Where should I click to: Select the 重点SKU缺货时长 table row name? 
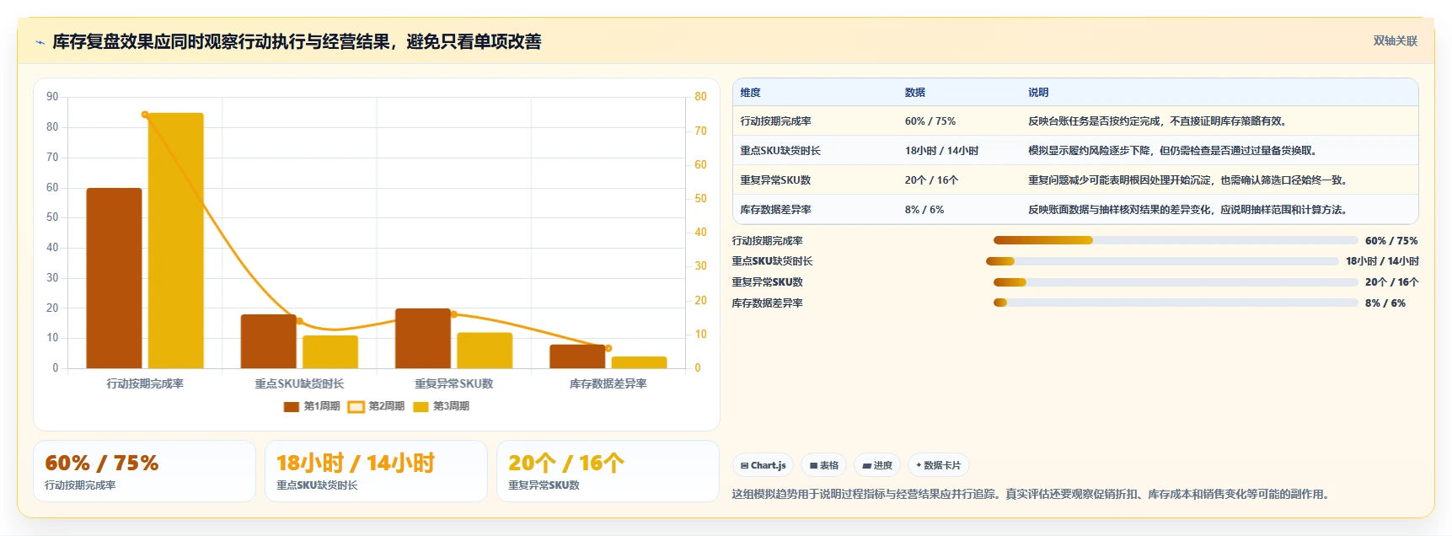(x=780, y=151)
